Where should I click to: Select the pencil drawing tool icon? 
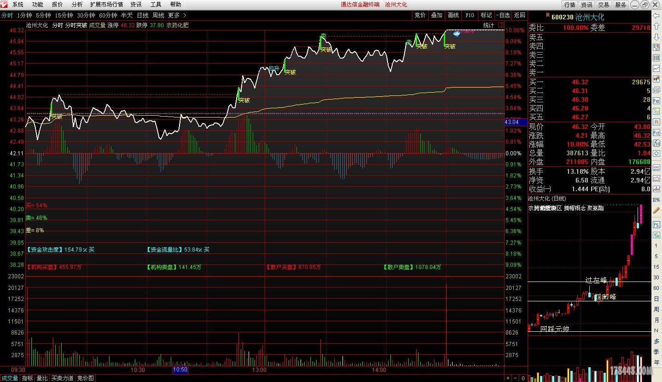pyautogui.click(x=656, y=210)
